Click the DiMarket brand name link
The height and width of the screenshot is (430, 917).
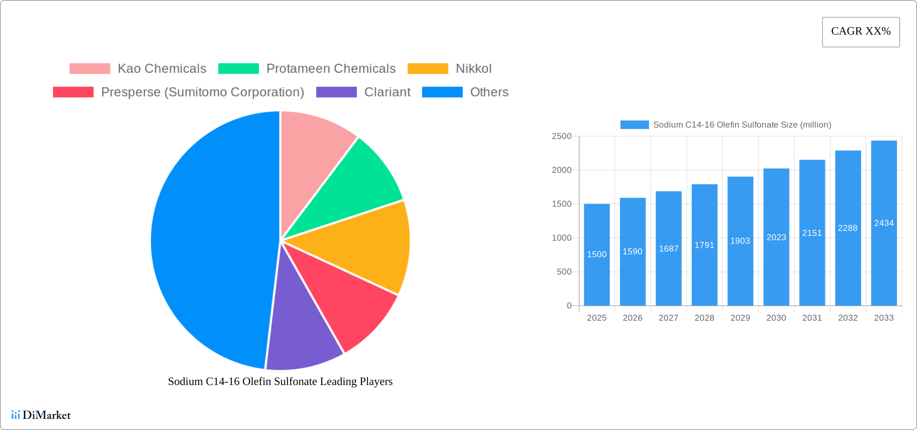coord(47,415)
